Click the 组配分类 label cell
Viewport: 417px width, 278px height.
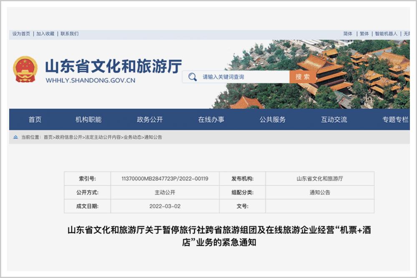(x=243, y=193)
